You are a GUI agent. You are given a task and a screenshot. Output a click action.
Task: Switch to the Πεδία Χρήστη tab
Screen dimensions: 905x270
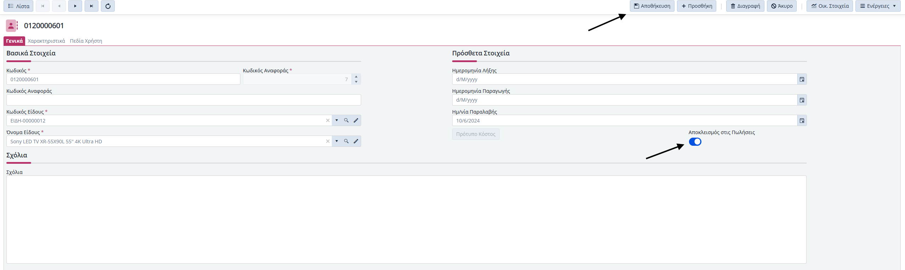[86, 41]
